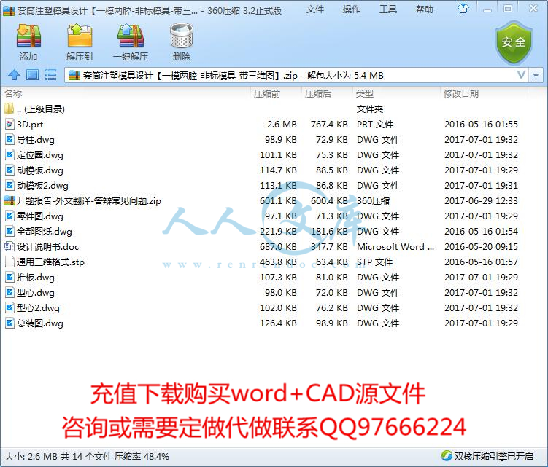Image resolution: width=548 pixels, height=467 pixels.
Task: Click the ..(上级目录) entry text
Action: tap(41, 109)
